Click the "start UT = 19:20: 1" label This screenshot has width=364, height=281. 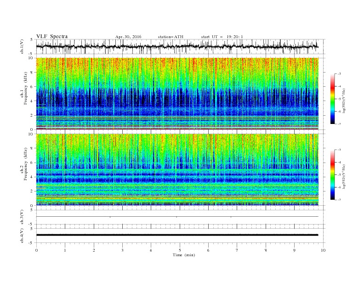tap(222, 37)
